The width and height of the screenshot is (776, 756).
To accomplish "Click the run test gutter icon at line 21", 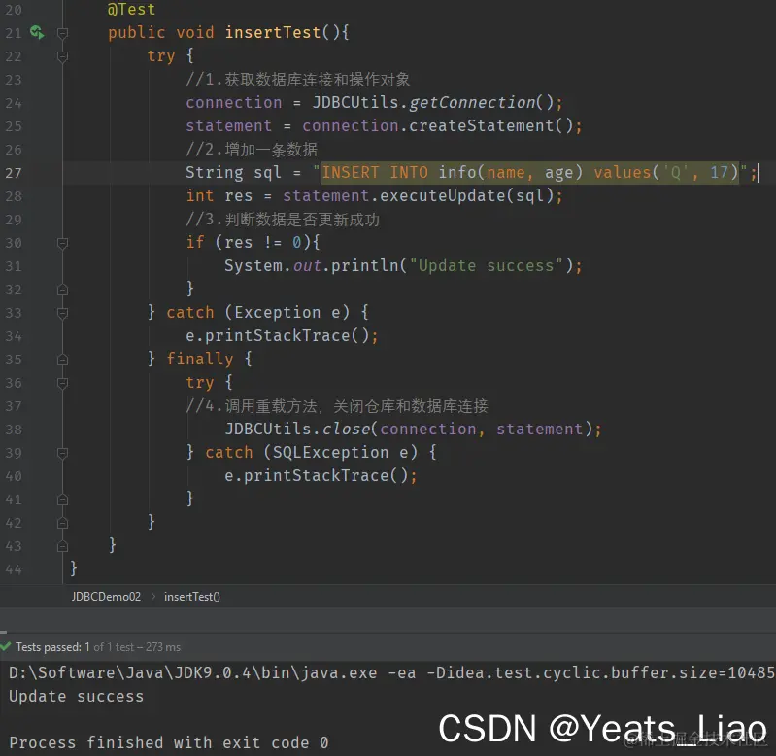I will (x=37, y=33).
